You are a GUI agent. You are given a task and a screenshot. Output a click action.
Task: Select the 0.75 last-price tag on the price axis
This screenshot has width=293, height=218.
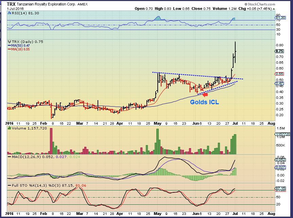(279, 51)
